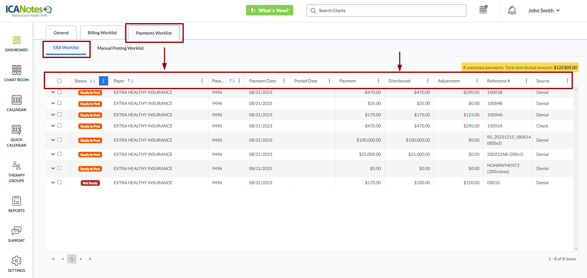Tick the select-all checkbox in the header

(60, 81)
